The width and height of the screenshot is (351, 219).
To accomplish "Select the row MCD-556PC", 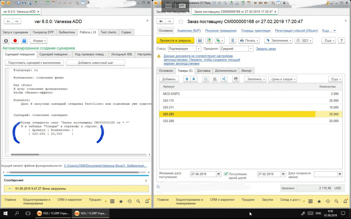I will [251, 94].
